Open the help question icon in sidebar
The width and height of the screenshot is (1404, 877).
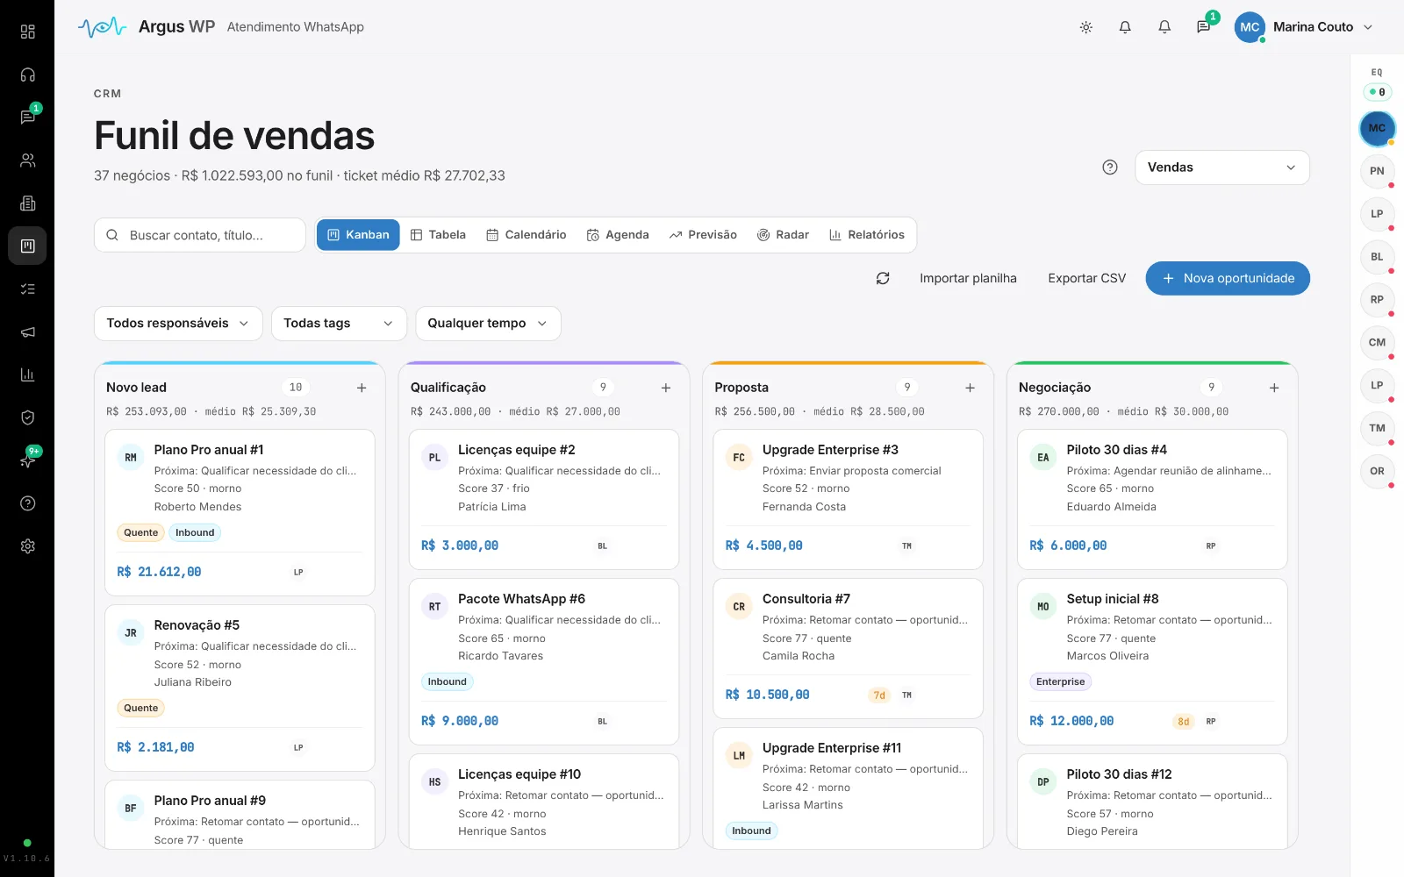27,503
